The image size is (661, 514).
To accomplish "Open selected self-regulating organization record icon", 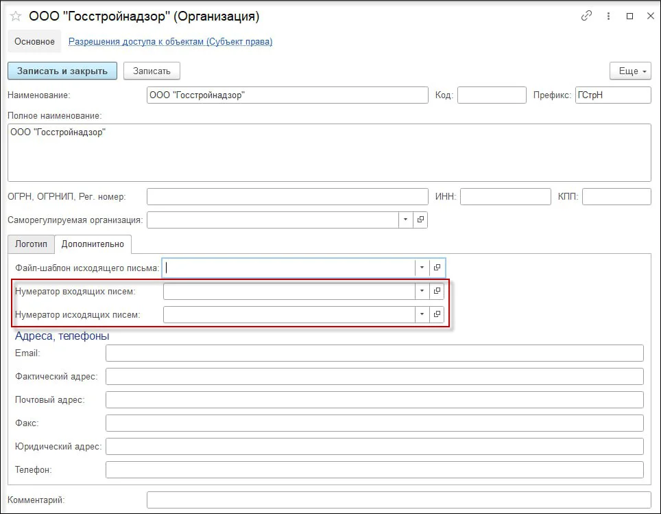I will [x=420, y=220].
